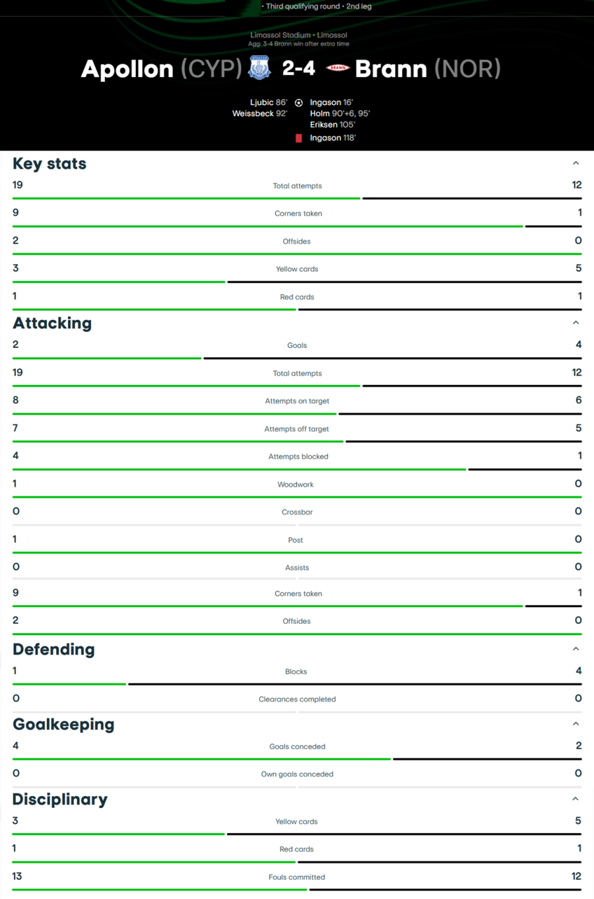Collapse the Goalkeeping section chevron
Screen dimensions: 594x899
point(576,724)
